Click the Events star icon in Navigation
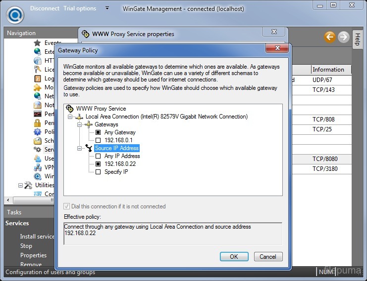Screen dimensions: 367x281 tap(37, 43)
